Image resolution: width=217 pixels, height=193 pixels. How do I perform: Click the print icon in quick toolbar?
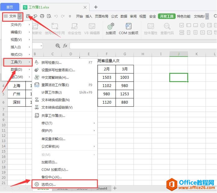point(42,16)
